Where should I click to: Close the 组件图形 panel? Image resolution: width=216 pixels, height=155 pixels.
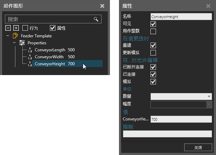point(102,6)
